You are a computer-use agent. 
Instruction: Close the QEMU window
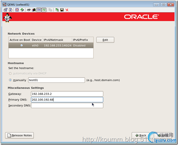170,5
